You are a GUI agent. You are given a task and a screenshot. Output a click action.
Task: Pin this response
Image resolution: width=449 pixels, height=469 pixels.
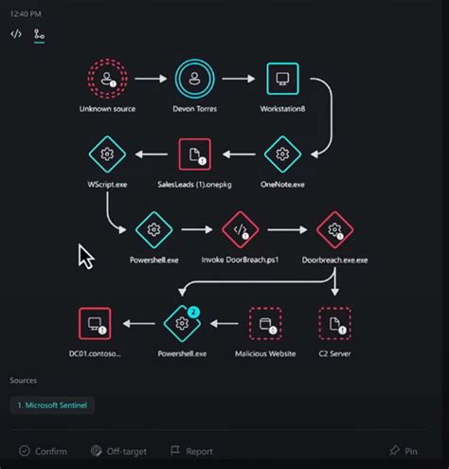point(404,451)
